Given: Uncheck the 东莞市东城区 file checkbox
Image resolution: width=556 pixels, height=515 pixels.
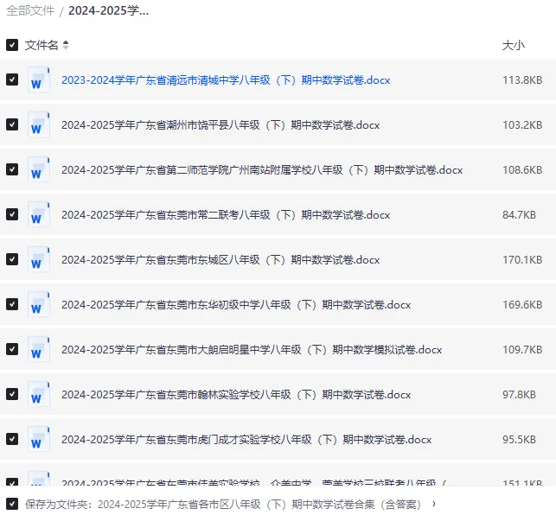Looking at the screenshot, I should click(x=12, y=259).
